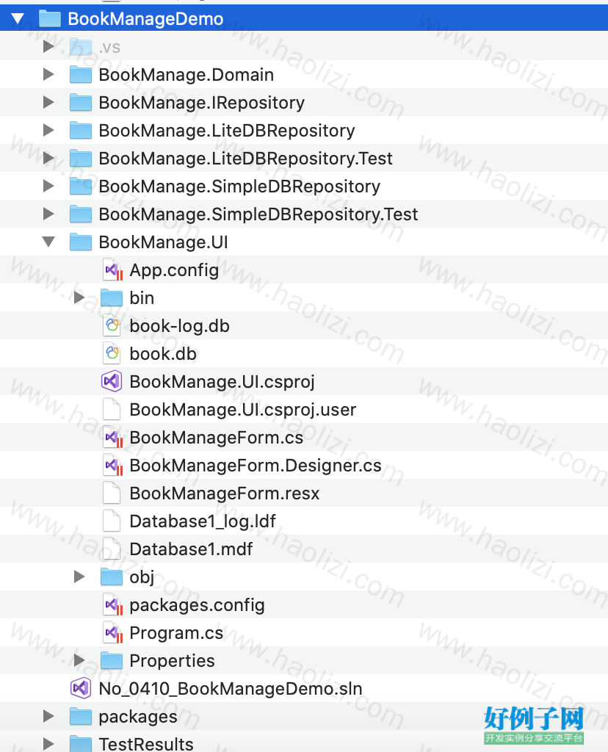
Task: Click the obj folder icon
Action: pyautogui.click(x=112, y=576)
